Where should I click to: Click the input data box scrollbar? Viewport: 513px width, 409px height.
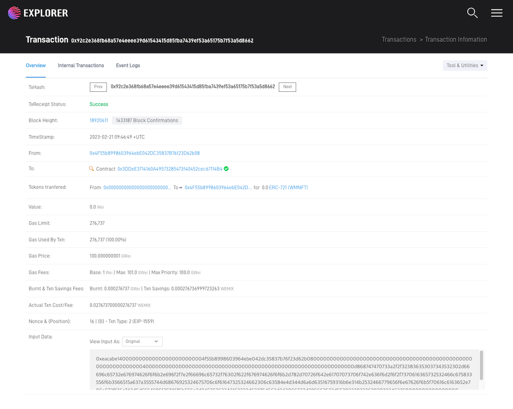click(481, 364)
